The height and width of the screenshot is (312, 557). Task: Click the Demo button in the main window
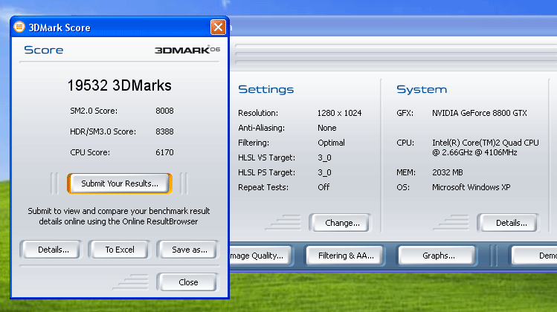click(534, 256)
